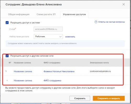Uncheck 'Разрешить доступ к другим салонам сети'
Screen dimensions: 131x104
(7, 56)
